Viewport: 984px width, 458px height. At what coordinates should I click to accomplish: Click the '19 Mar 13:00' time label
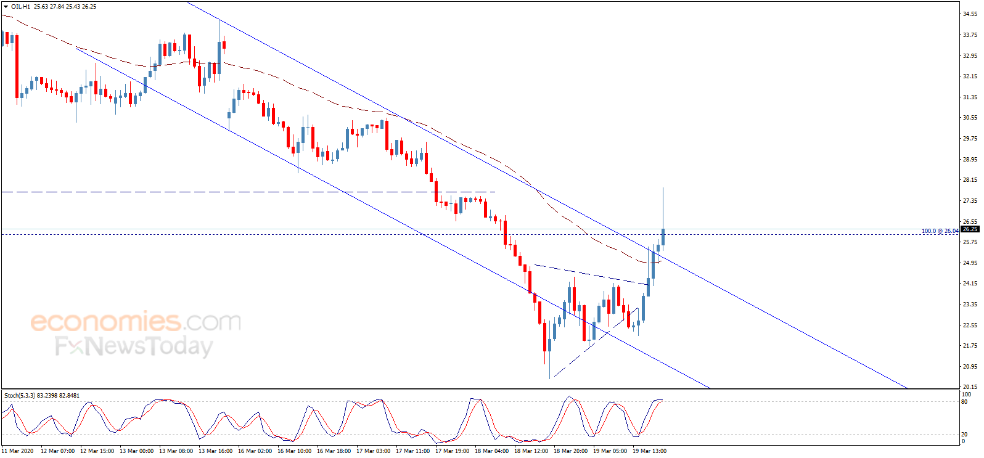click(649, 451)
